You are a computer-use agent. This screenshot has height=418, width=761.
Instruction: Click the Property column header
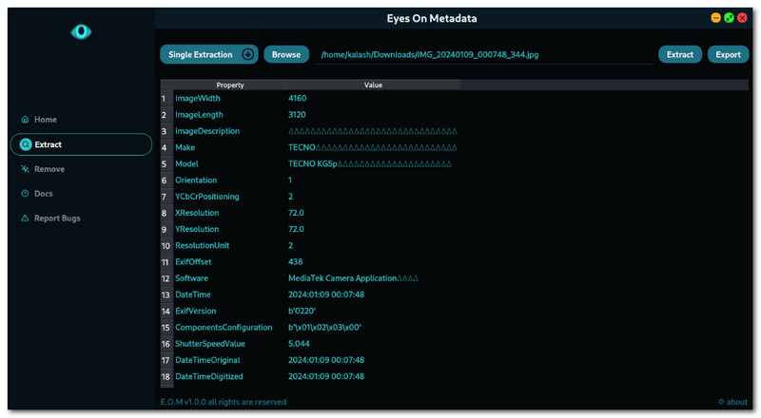tap(229, 85)
